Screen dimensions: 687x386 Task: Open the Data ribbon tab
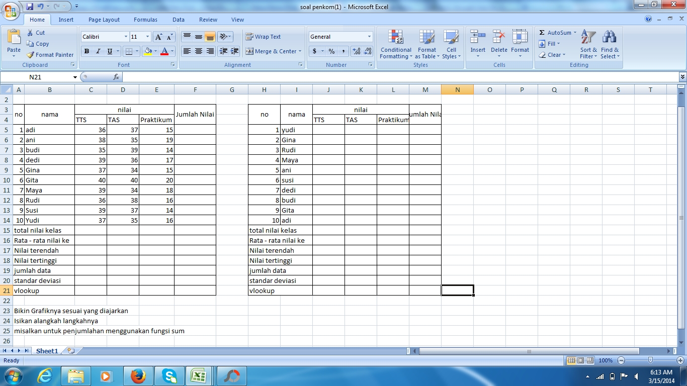(178, 20)
